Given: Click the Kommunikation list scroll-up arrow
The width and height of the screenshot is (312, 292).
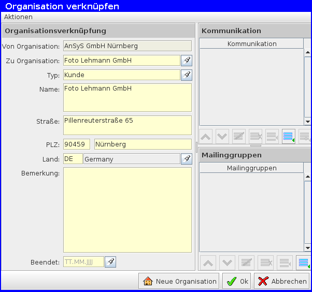Looking at the screenshot, I should point(307,53).
